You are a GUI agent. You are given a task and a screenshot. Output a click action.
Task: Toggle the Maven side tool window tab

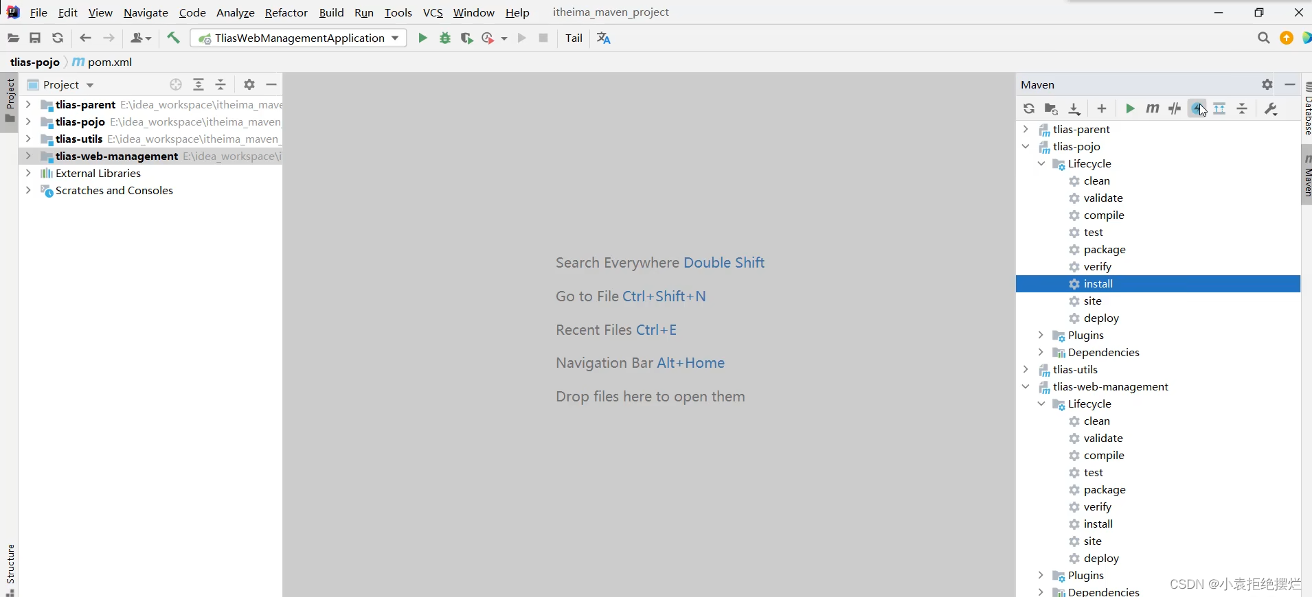point(1307,176)
